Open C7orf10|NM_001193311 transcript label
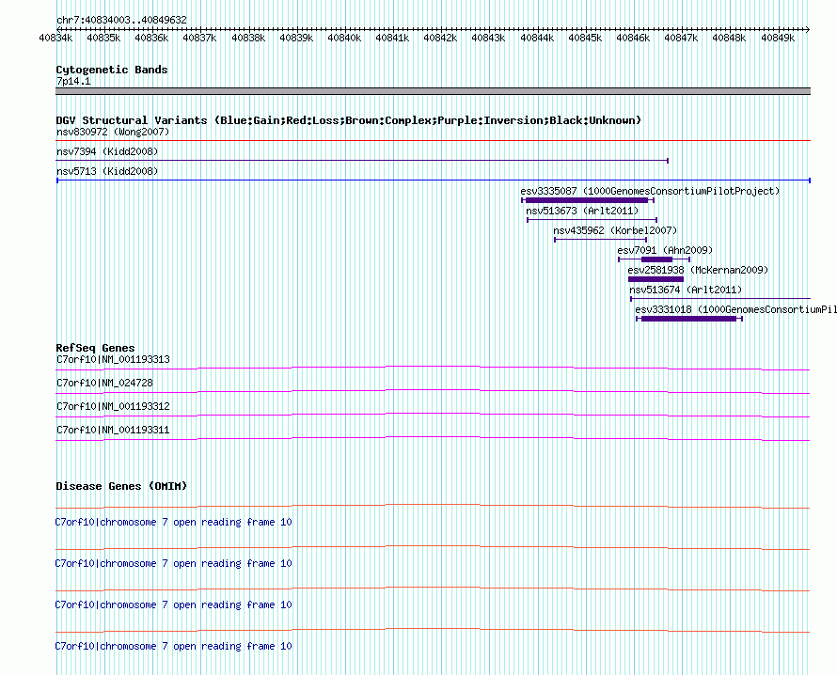Image resolution: width=837 pixels, height=675 pixels. 113,430
